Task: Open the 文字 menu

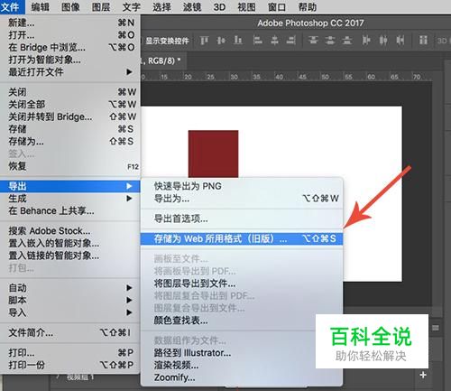Action: 131,6
